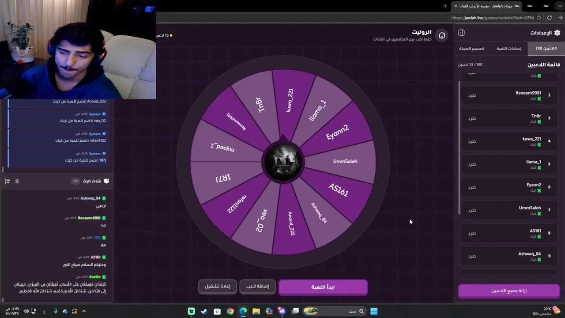
Task: Kick player AS161 with طرد
Action: (472, 233)
